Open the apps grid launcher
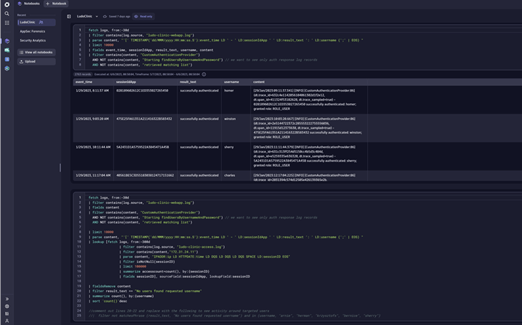This screenshot has width=522, height=325. click(7, 22)
